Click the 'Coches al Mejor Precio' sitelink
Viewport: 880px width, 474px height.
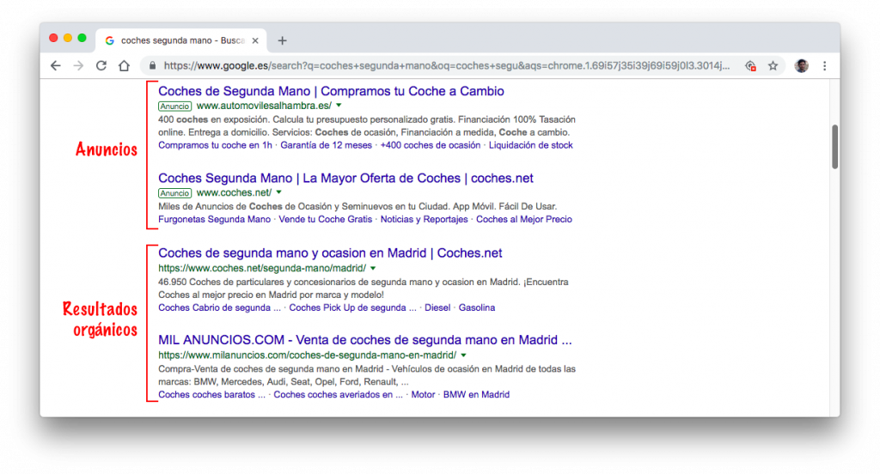click(524, 219)
